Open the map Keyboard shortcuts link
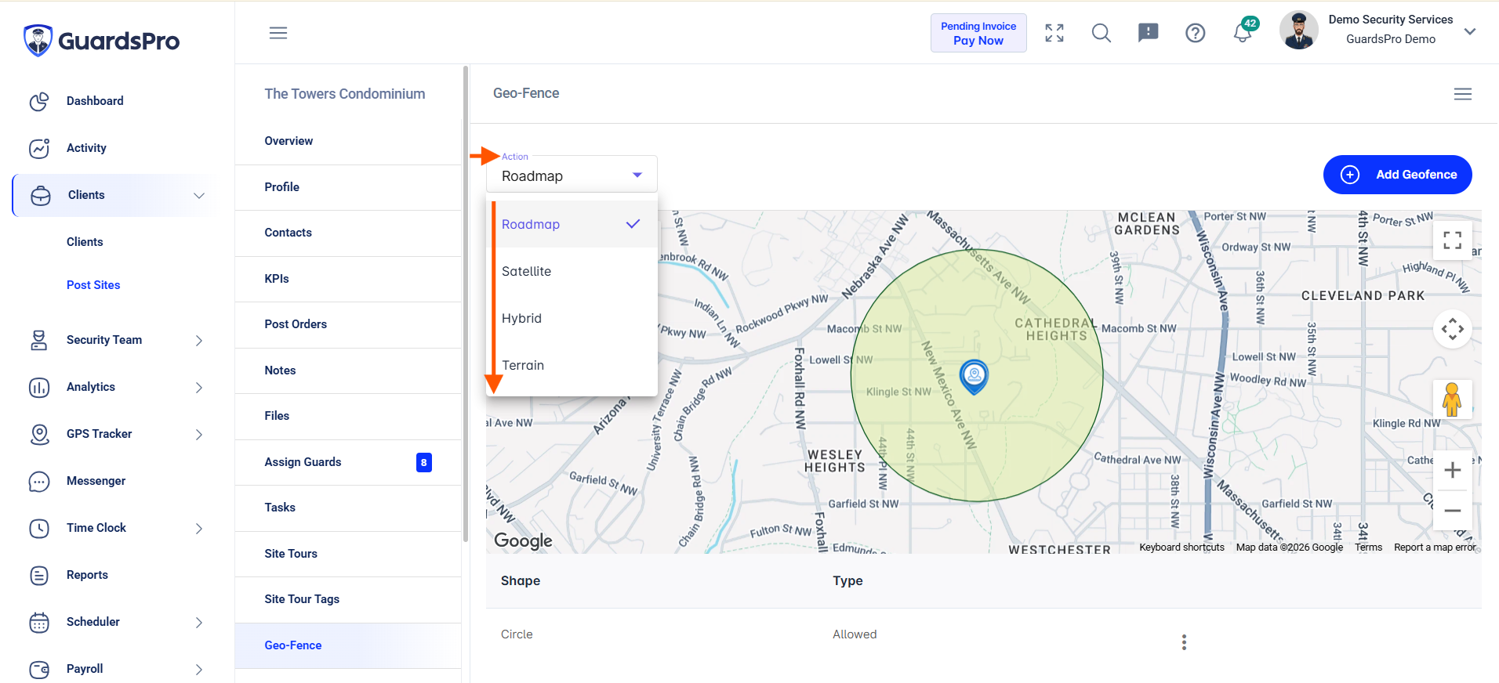1499x683 pixels. point(1181,547)
